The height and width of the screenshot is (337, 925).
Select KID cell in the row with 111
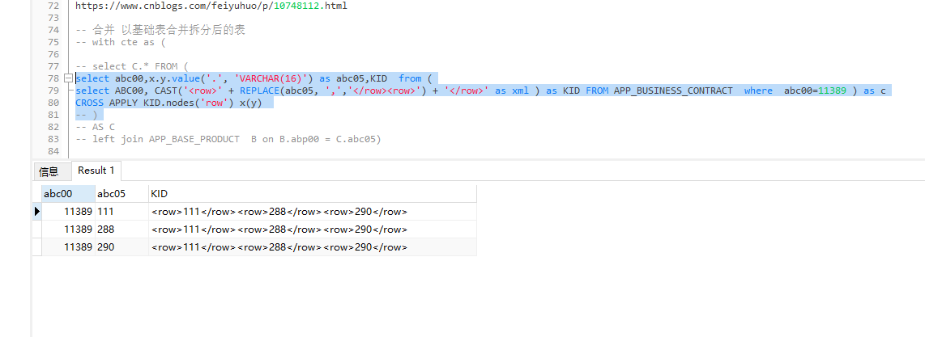tap(312, 212)
